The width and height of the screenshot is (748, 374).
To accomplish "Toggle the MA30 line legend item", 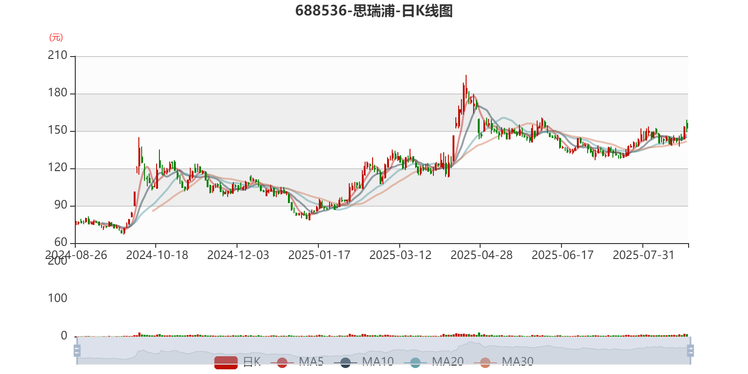I will pyautogui.click(x=503, y=362).
